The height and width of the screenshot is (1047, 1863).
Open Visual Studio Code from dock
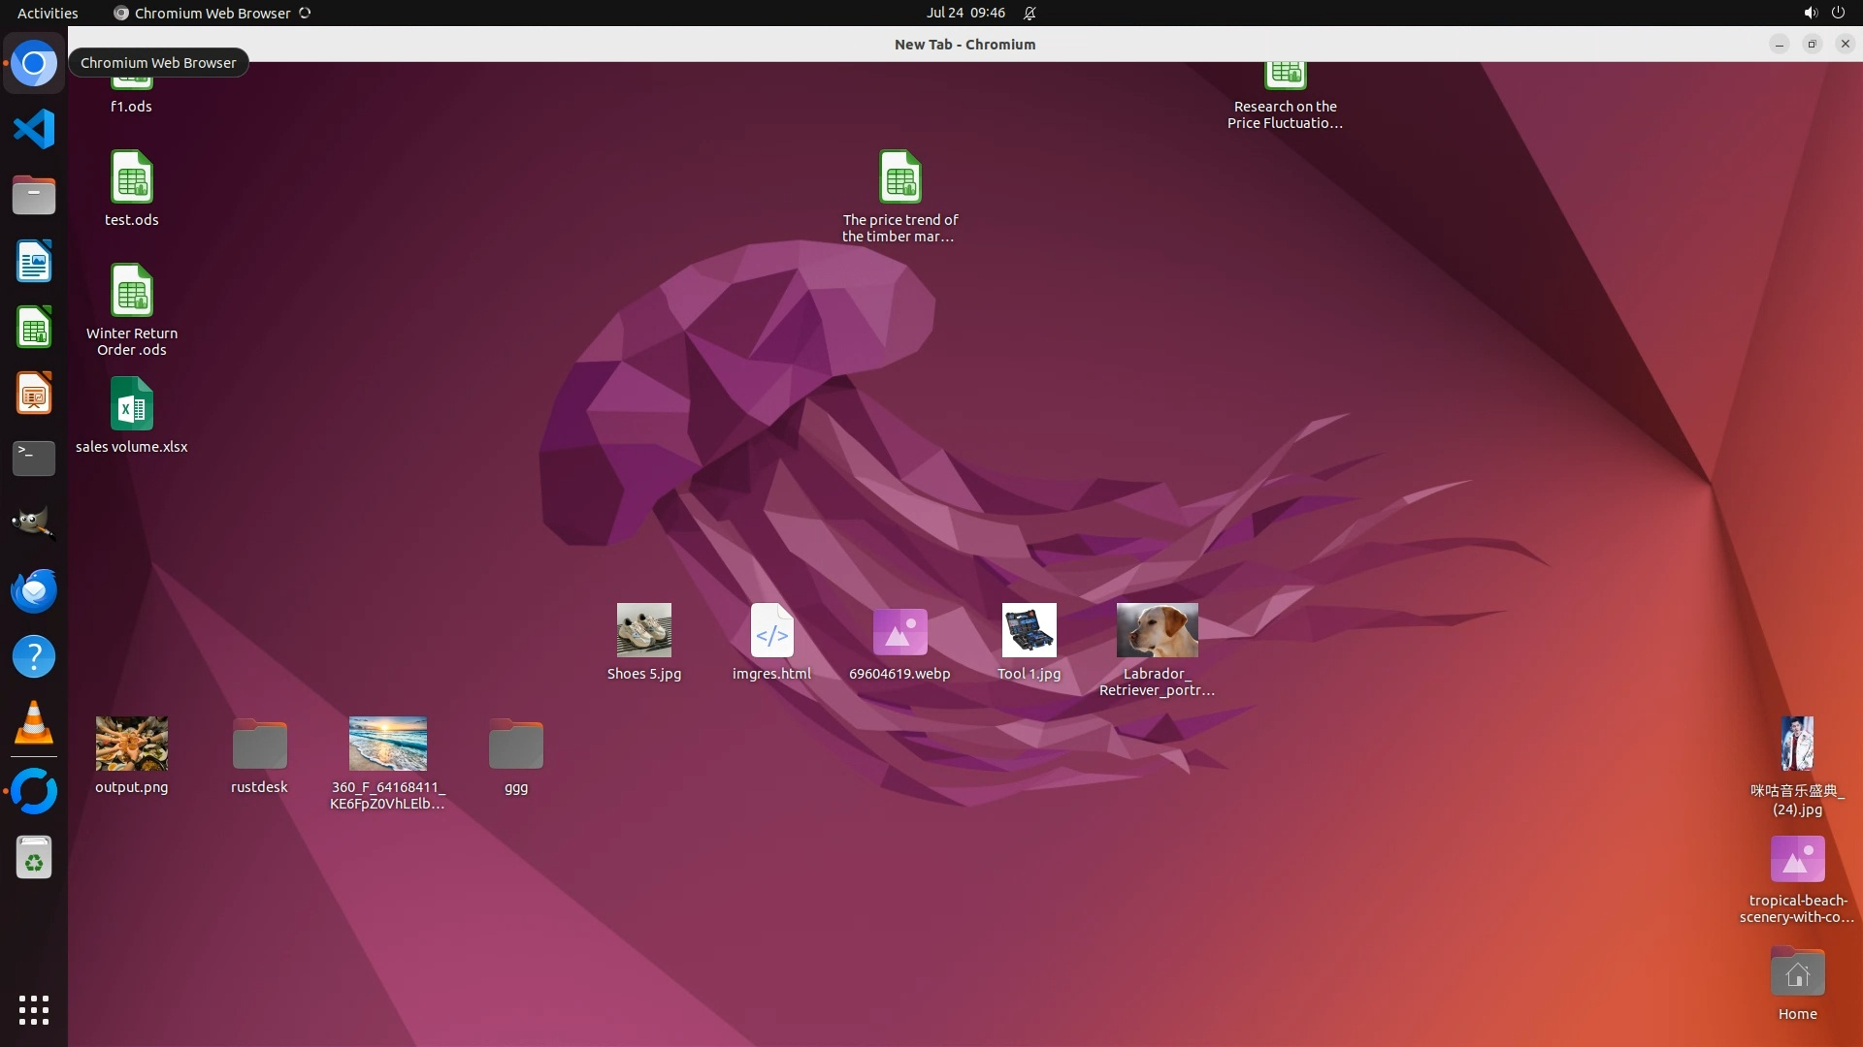click(x=34, y=129)
